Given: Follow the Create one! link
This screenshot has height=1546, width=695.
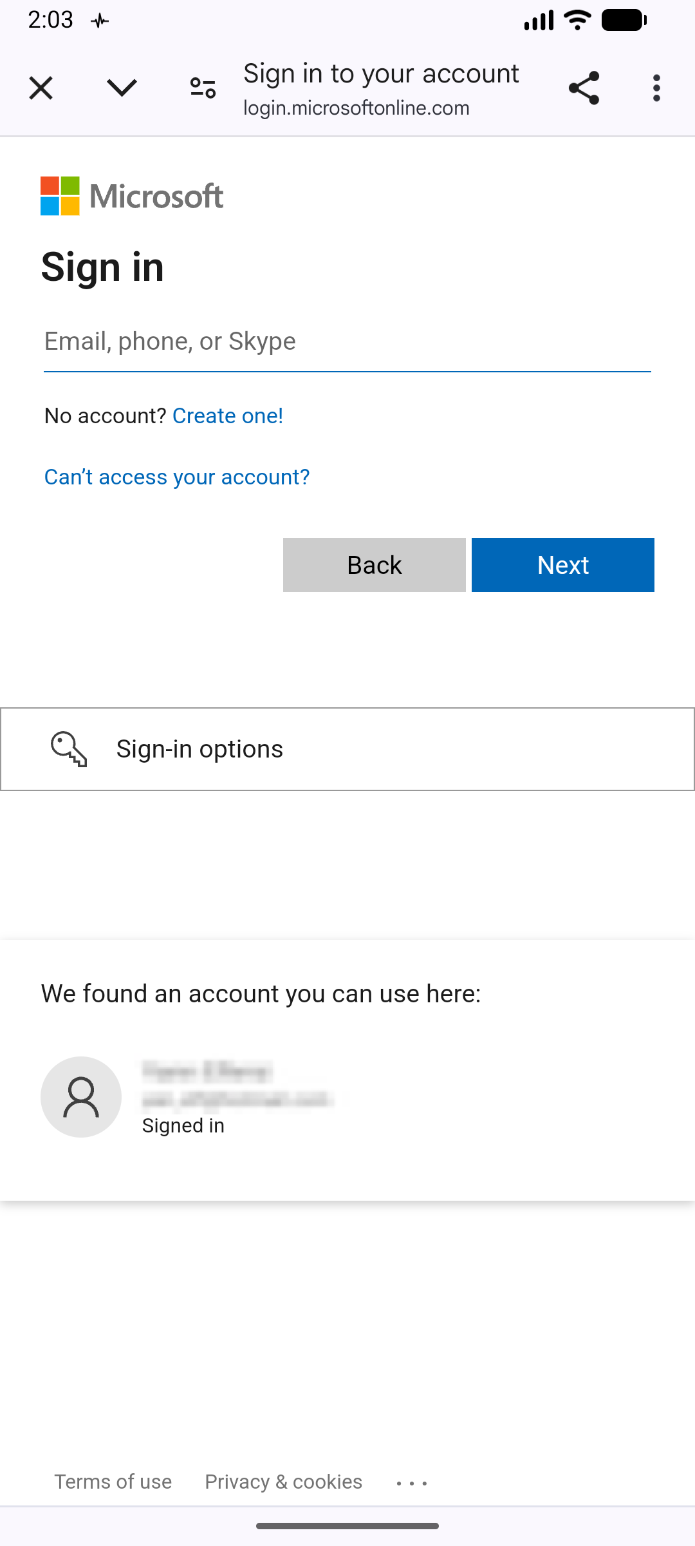Looking at the screenshot, I should click(227, 415).
